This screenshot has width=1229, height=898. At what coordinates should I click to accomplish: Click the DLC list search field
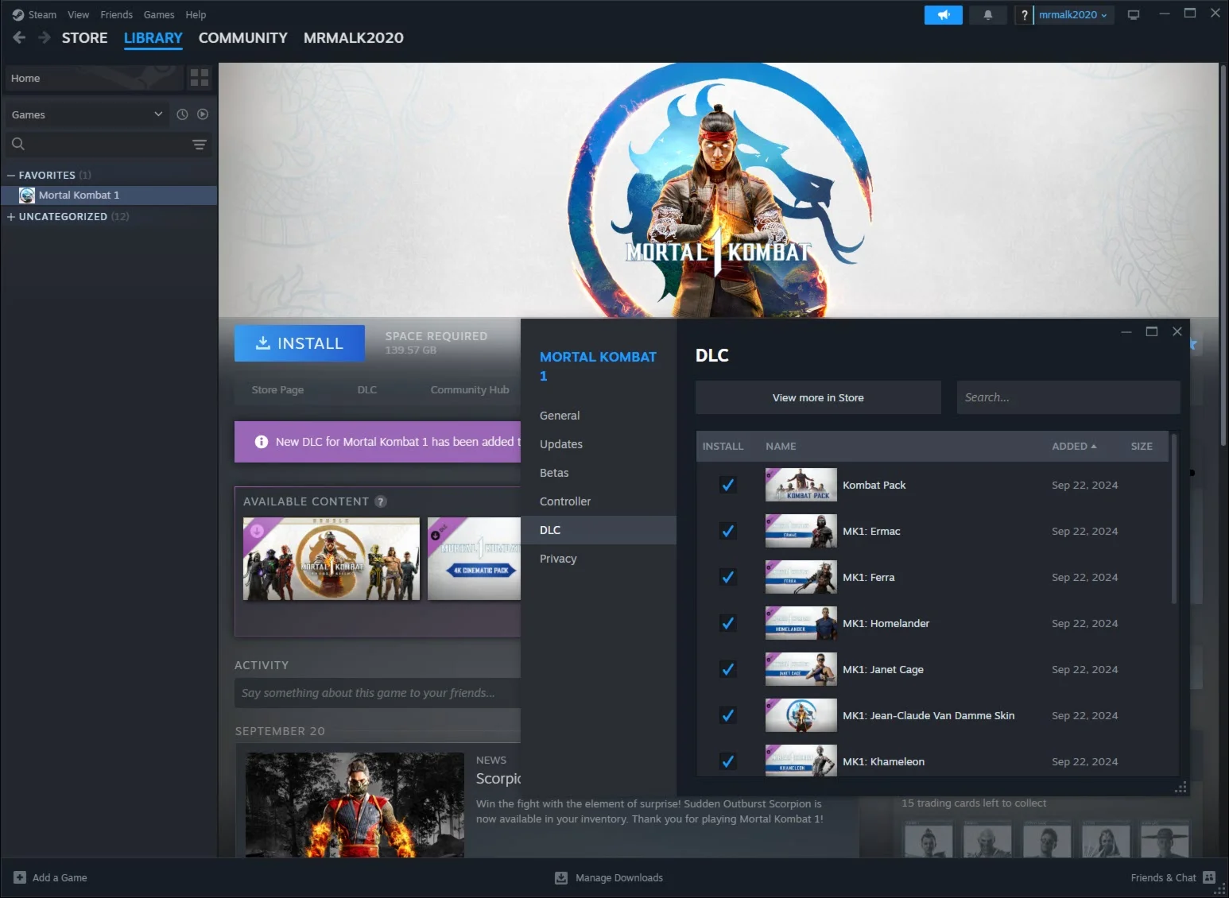(1068, 397)
